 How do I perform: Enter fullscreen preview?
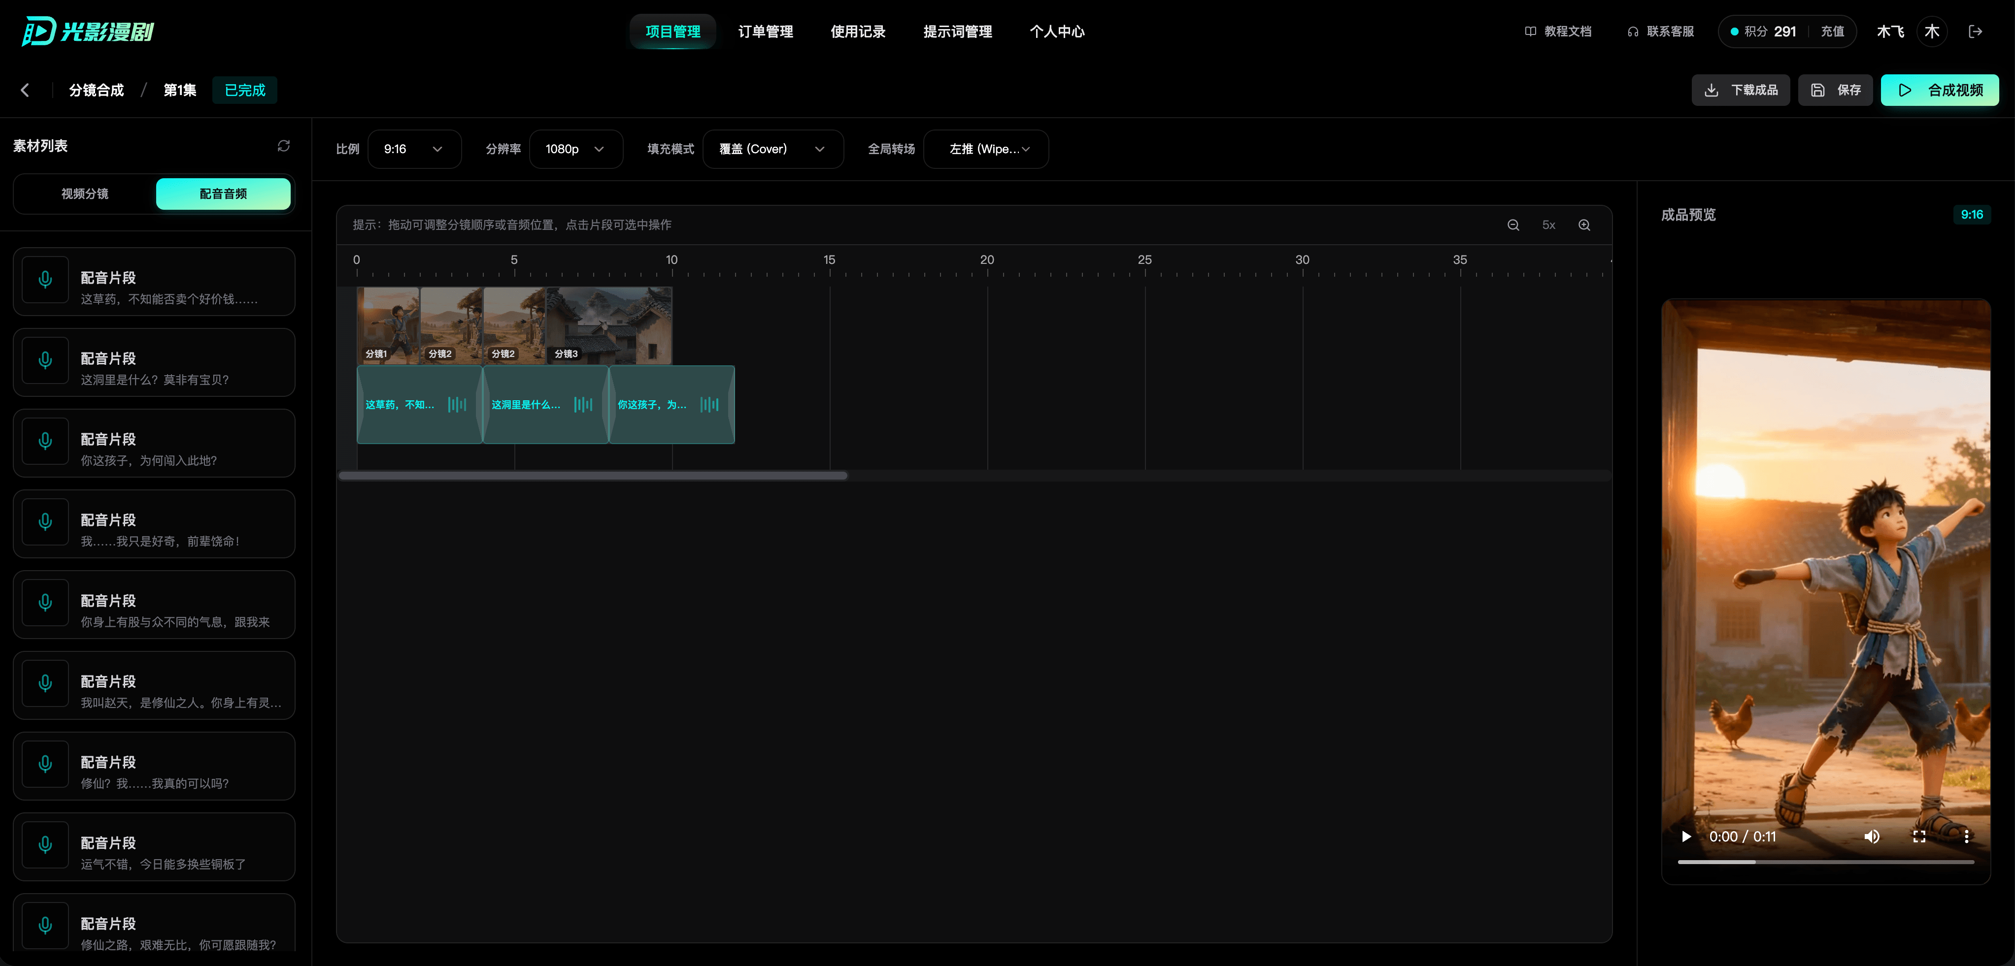[x=1919, y=836]
